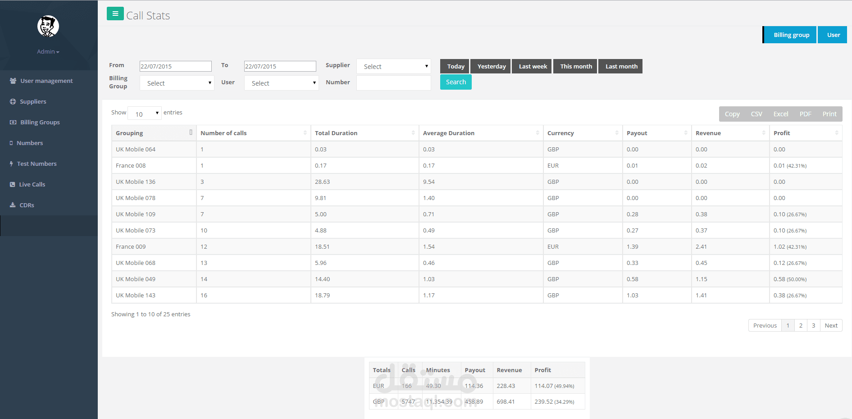
Task: Open the Billing Group select dropdown
Action: (177, 83)
